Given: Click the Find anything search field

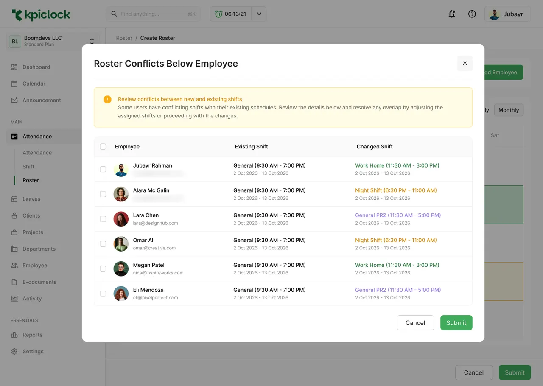Looking at the screenshot, I should [x=153, y=14].
